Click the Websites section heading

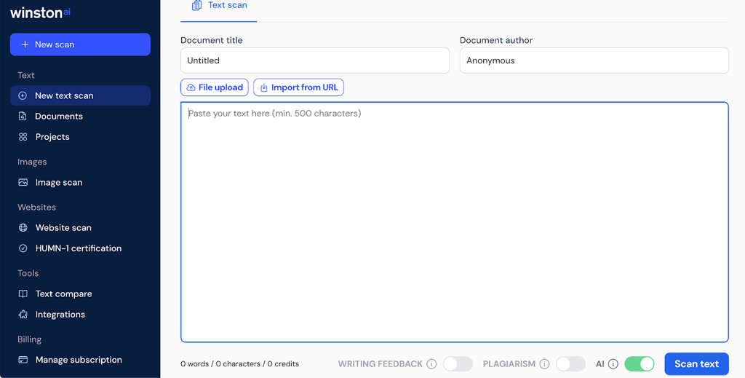pos(36,208)
